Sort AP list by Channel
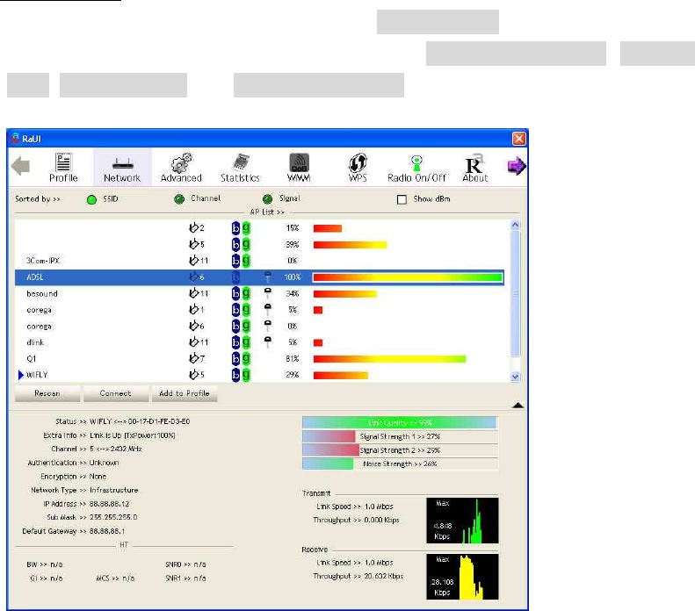The height and width of the screenshot is (611, 695). point(179,199)
